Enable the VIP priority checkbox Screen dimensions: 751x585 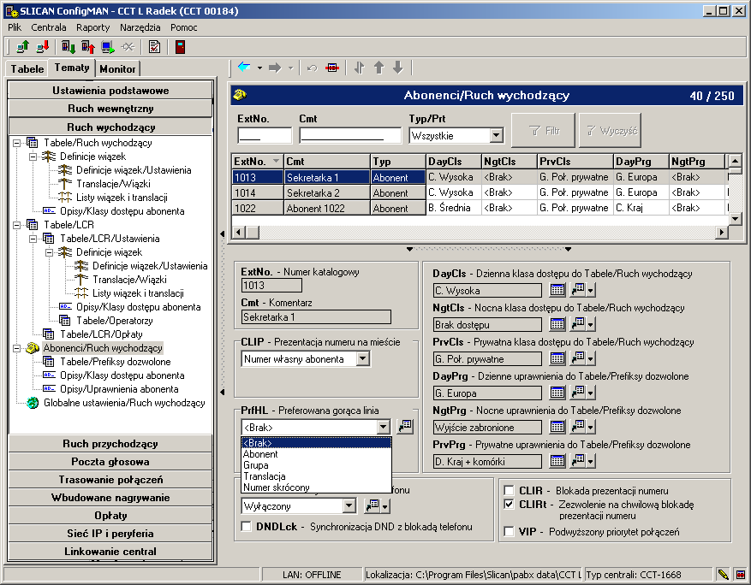pos(510,531)
